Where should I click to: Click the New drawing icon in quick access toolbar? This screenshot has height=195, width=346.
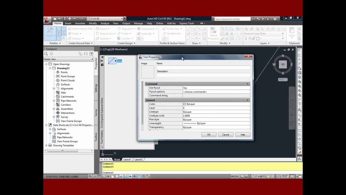55,19
